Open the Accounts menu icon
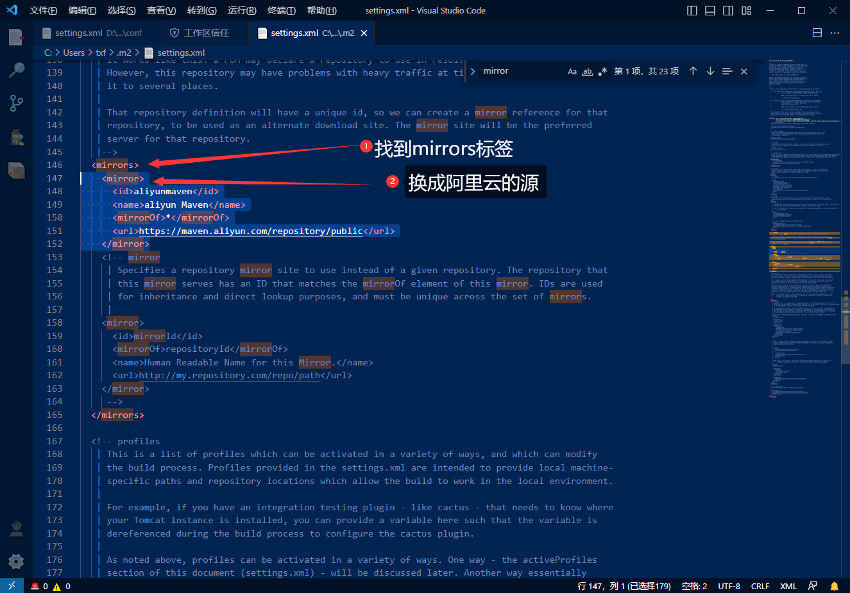850x593 pixels. click(x=16, y=528)
